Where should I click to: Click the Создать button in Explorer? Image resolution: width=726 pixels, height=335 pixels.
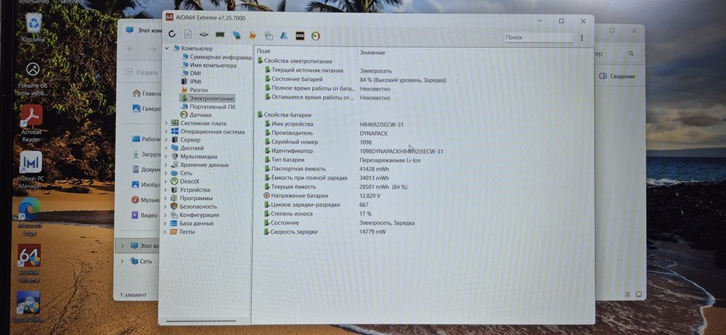142,73
